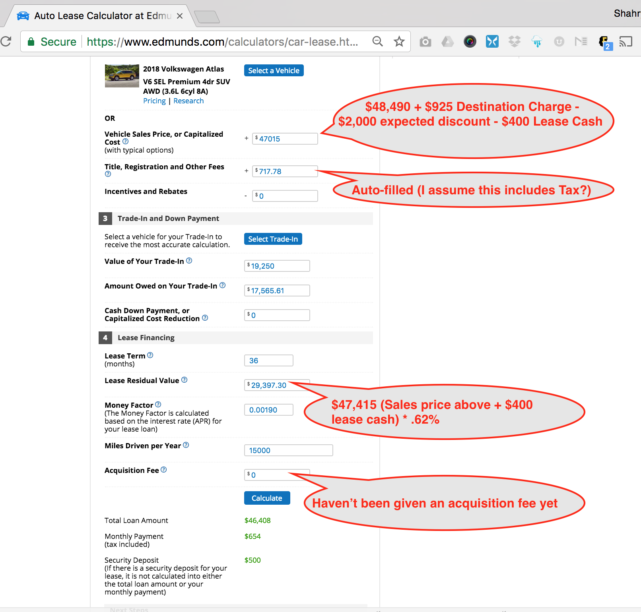The height and width of the screenshot is (612, 641).
Task: Open the camera screenshot extension
Action: point(425,41)
